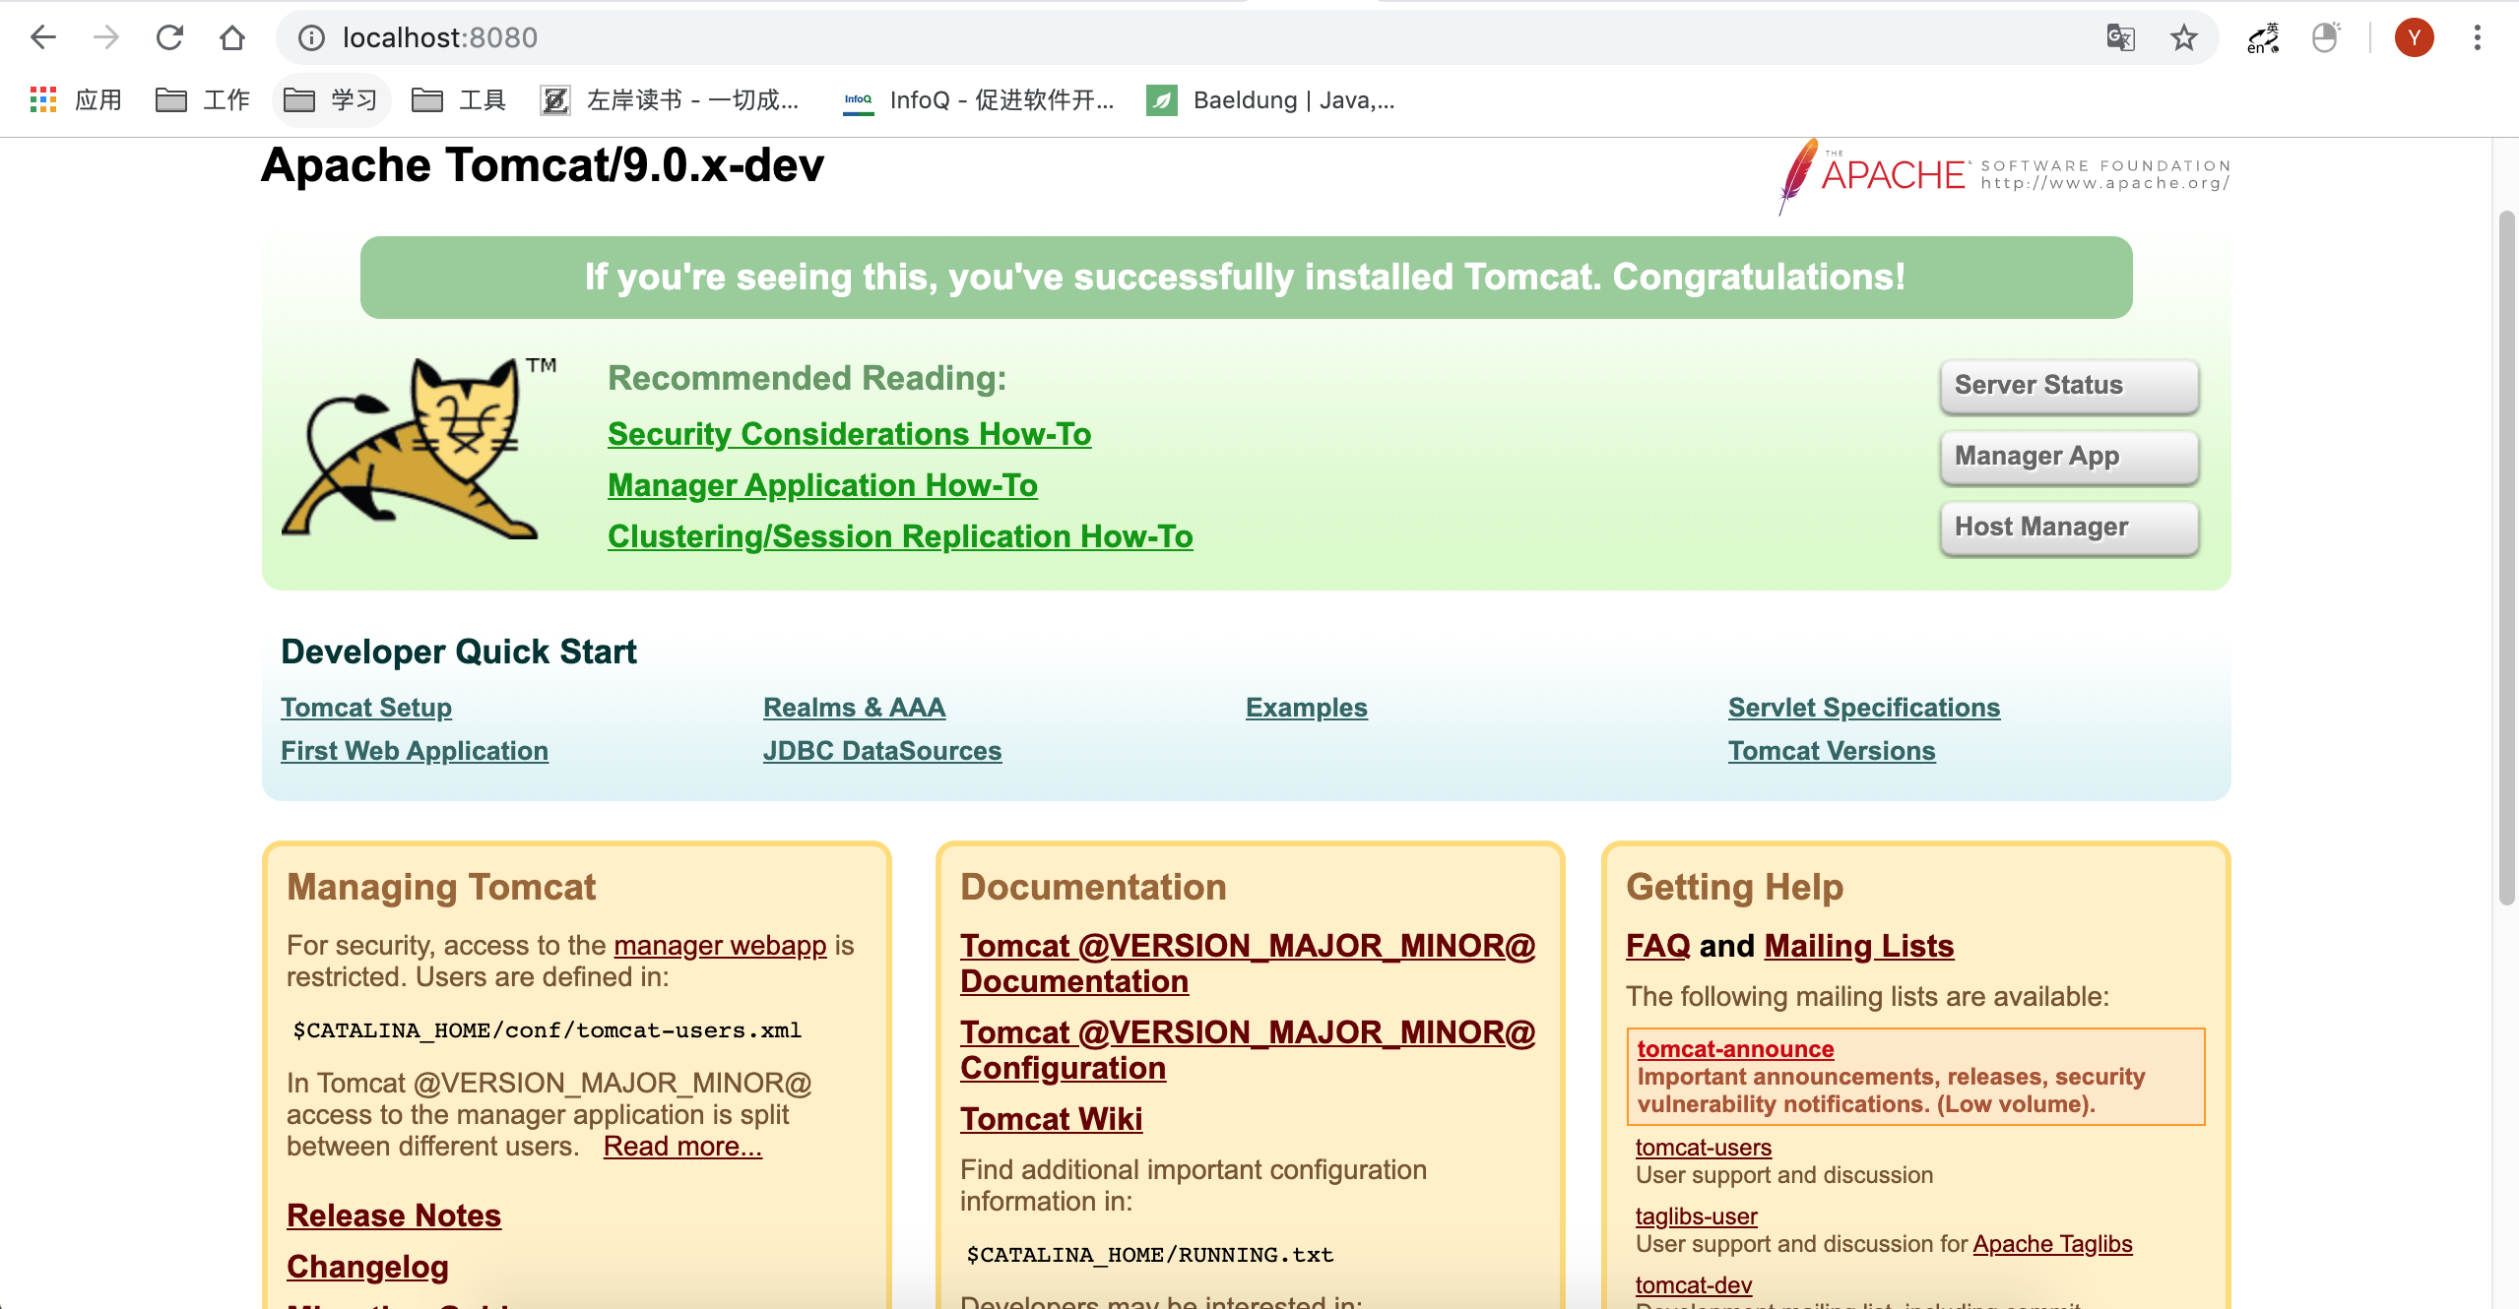
Task: Click the Tomcat cat logo
Action: (x=409, y=448)
